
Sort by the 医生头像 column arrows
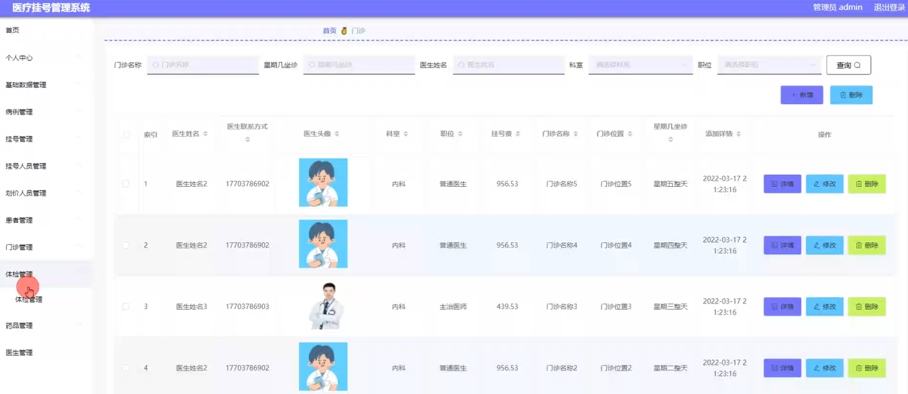coord(337,134)
